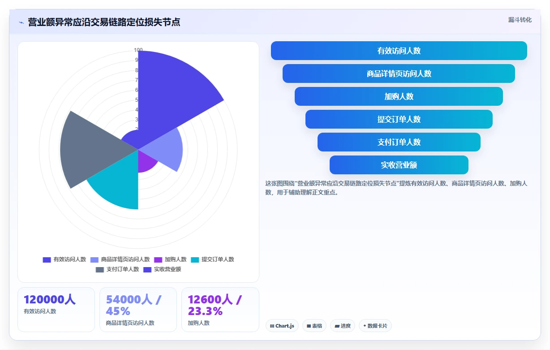Open the 120000人 data card
The height and width of the screenshot is (350, 550).
pyautogui.click(x=56, y=310)
